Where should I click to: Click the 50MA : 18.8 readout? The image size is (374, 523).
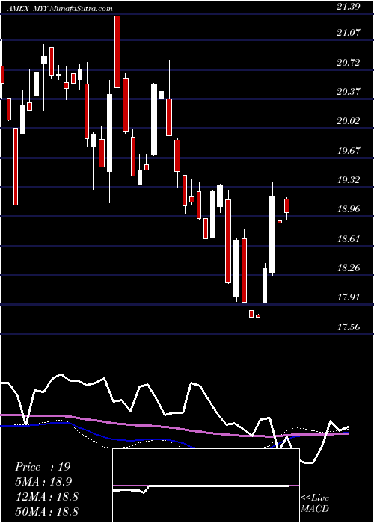46,511
